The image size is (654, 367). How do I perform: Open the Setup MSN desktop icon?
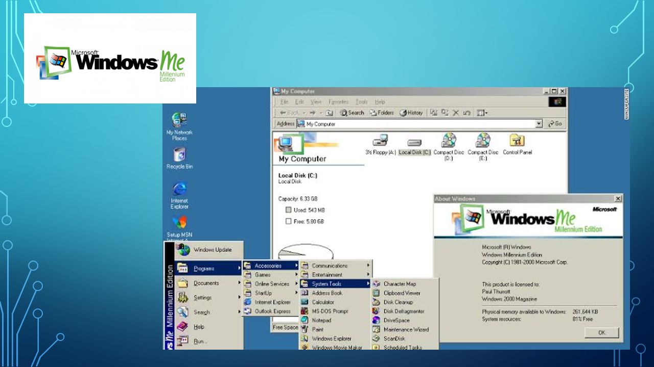179,227
